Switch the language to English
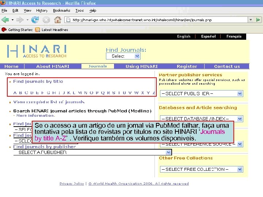 (184, 36)
